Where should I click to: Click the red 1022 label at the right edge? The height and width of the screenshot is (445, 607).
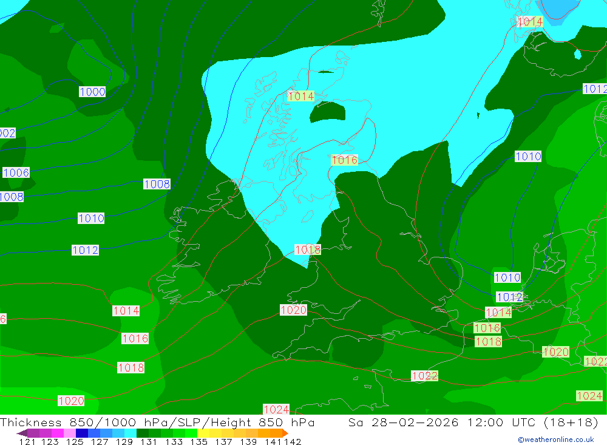(x=596, y=361)
